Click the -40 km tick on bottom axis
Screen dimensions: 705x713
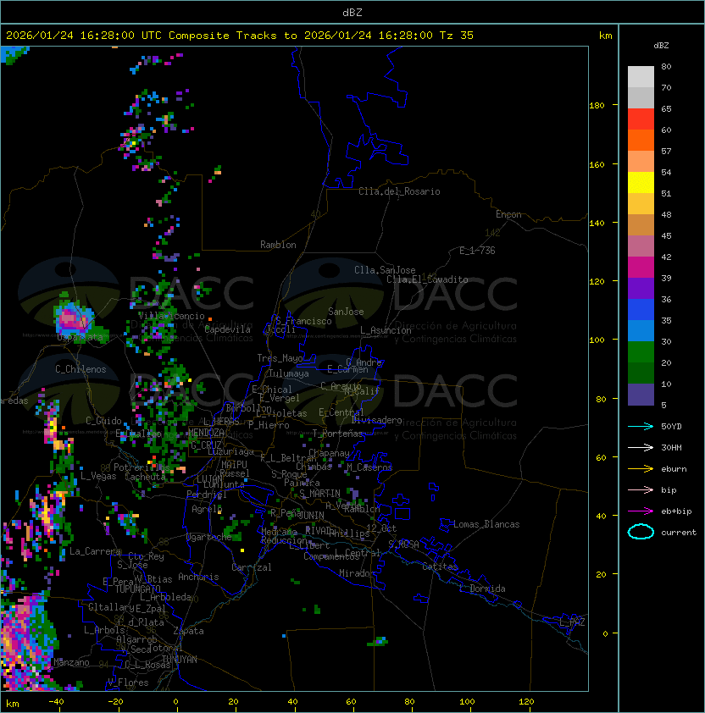tap(57, 702)
